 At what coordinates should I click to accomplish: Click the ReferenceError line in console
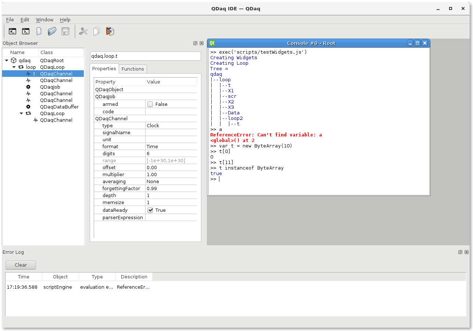tap(266, 135)
